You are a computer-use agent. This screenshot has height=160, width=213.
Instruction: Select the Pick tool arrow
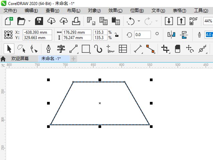9,49
